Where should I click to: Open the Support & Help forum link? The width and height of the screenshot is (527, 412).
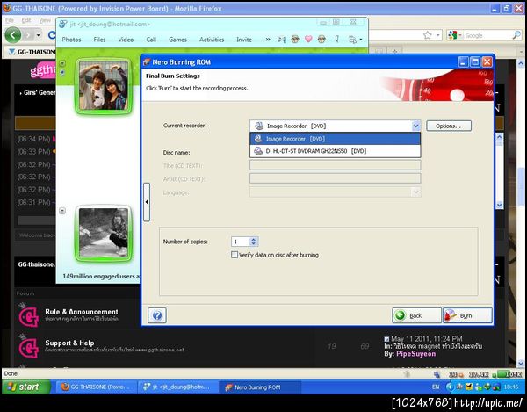(69, 343)
